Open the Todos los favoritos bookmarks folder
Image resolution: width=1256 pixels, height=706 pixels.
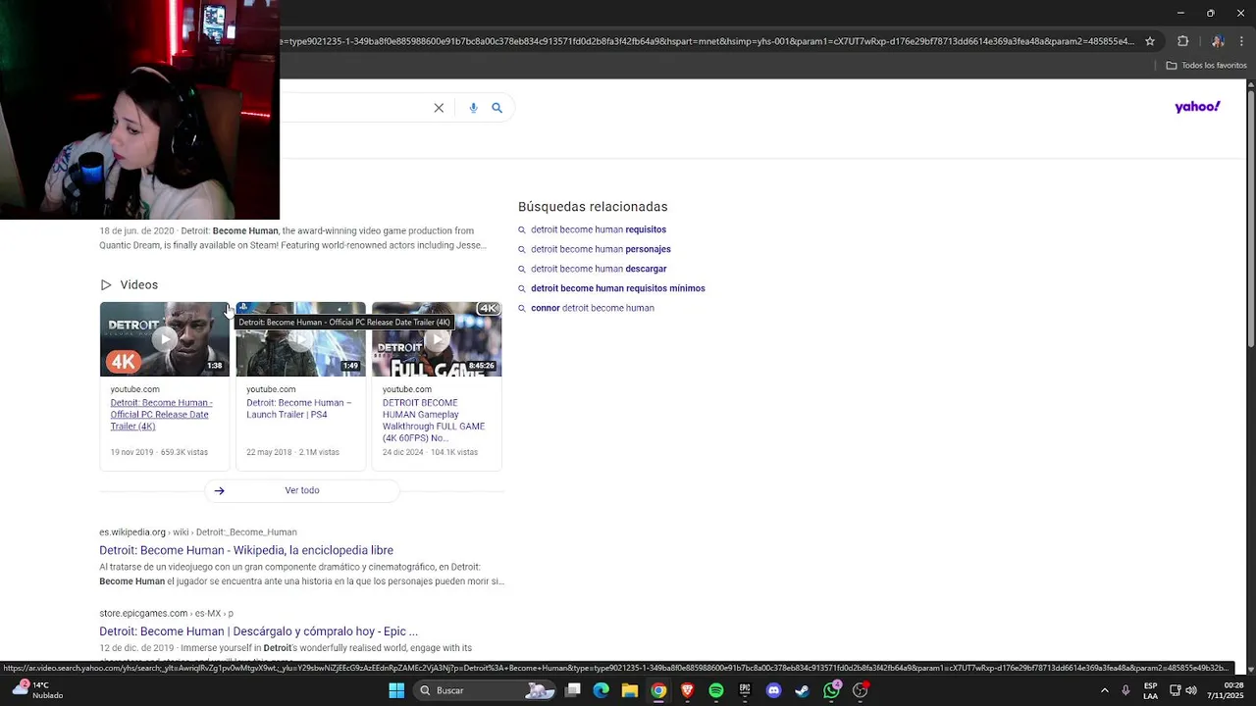pyautogui.click(x=1206, y=66)
